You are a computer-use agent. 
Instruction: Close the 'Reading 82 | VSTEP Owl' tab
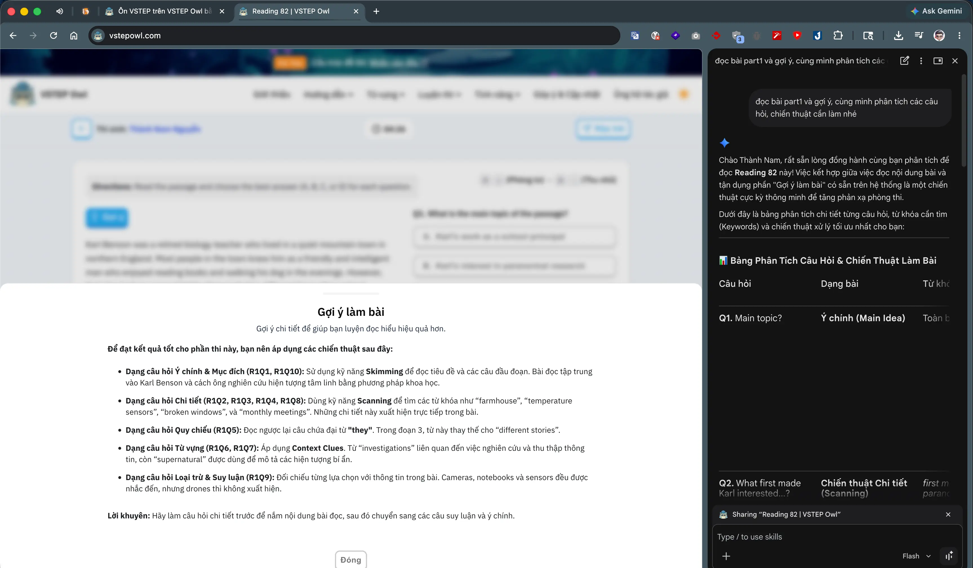tap(356, 11)
